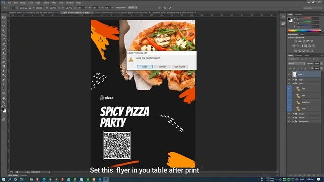This screenshot has height=182, width=324.
Task: Toggle the link between width and height
Action: [59, 8]
